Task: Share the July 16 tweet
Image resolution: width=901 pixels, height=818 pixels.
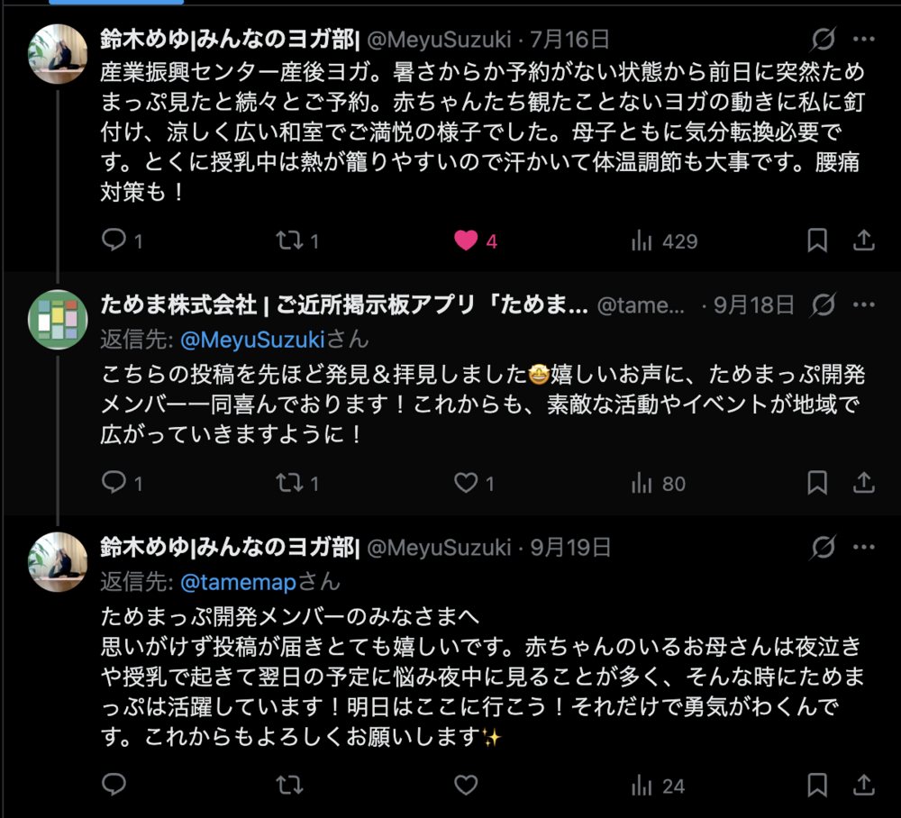Action: coord(864,241)
